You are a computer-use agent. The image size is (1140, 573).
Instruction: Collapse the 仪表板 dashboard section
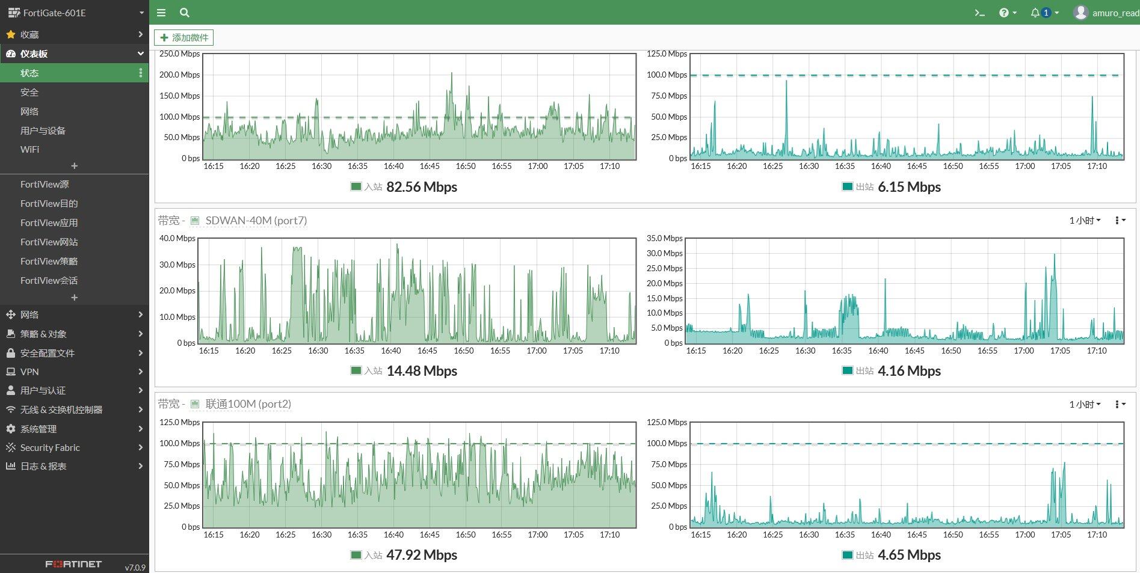pos(140,54)
